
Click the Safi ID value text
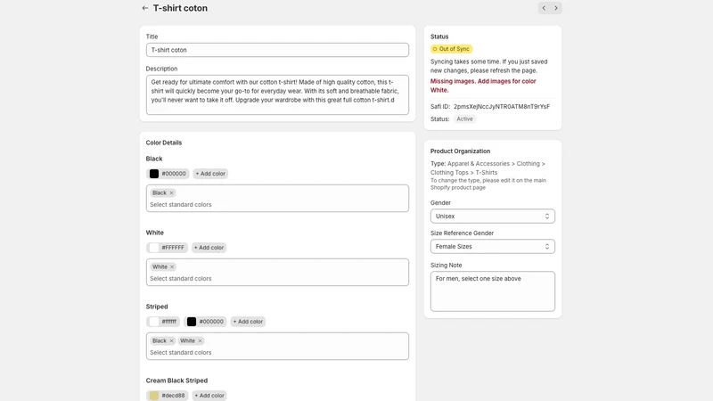pos(502,107)
